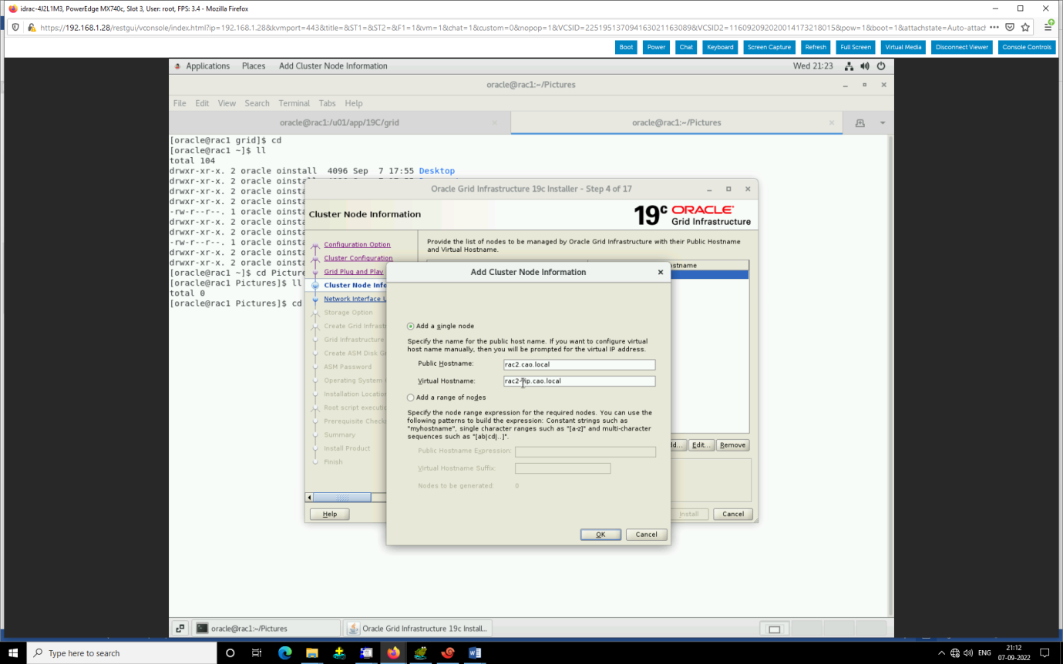Open Firefox hamburger menu

pos(1049,27)
